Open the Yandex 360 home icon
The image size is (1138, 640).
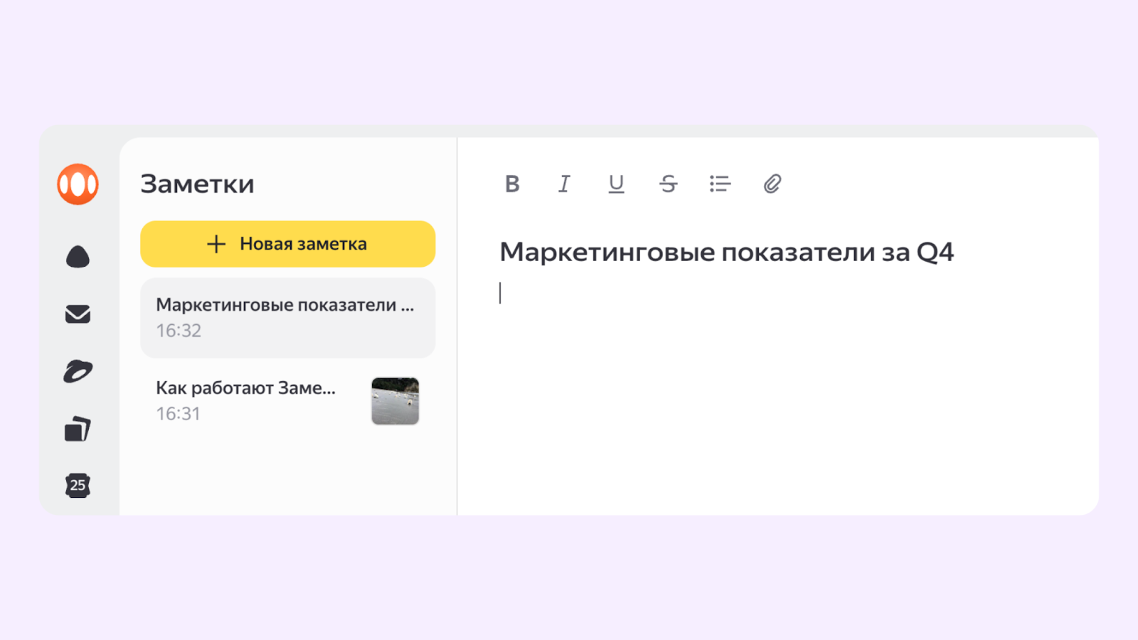[x=78, y=183]
